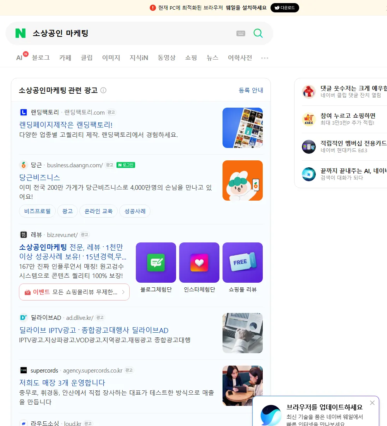Click the 레뷰 favicon icon
Viewport: 387px width, 426px height.
[24, 235]
